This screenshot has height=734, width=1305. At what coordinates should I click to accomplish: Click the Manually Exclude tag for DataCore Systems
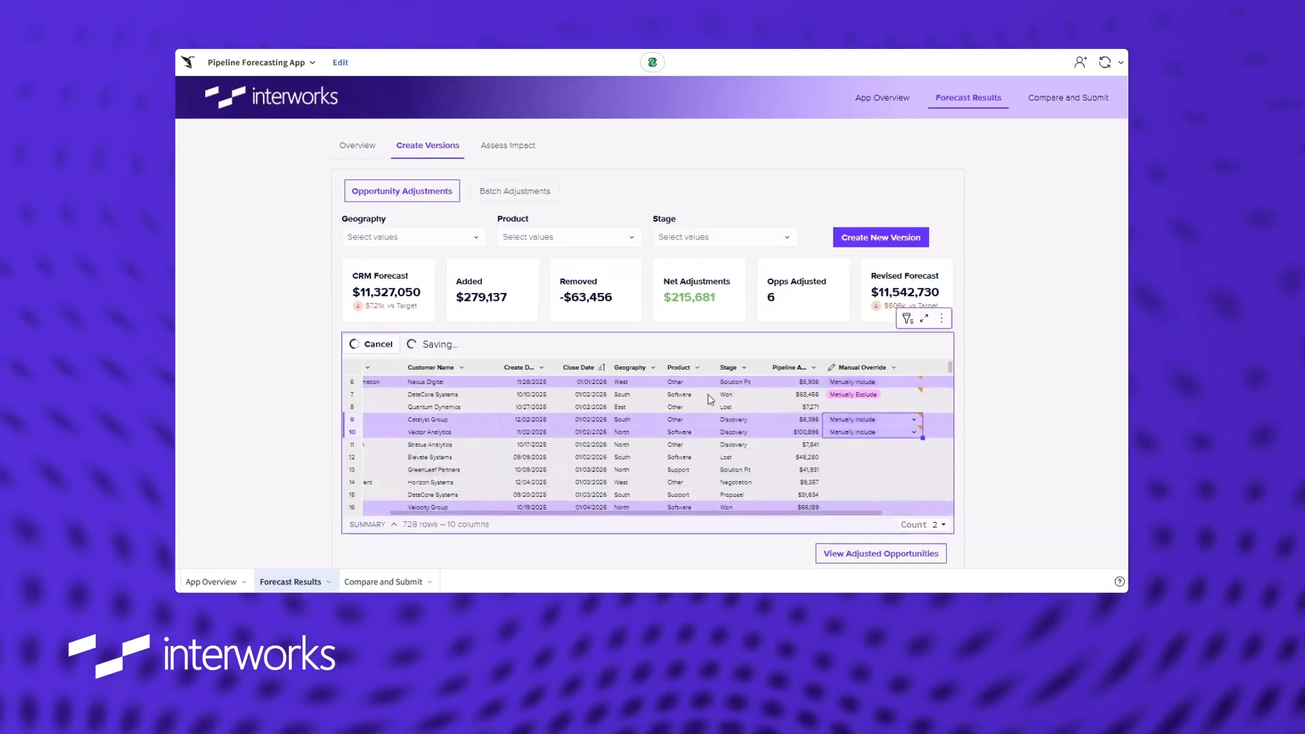coord(853,395)
